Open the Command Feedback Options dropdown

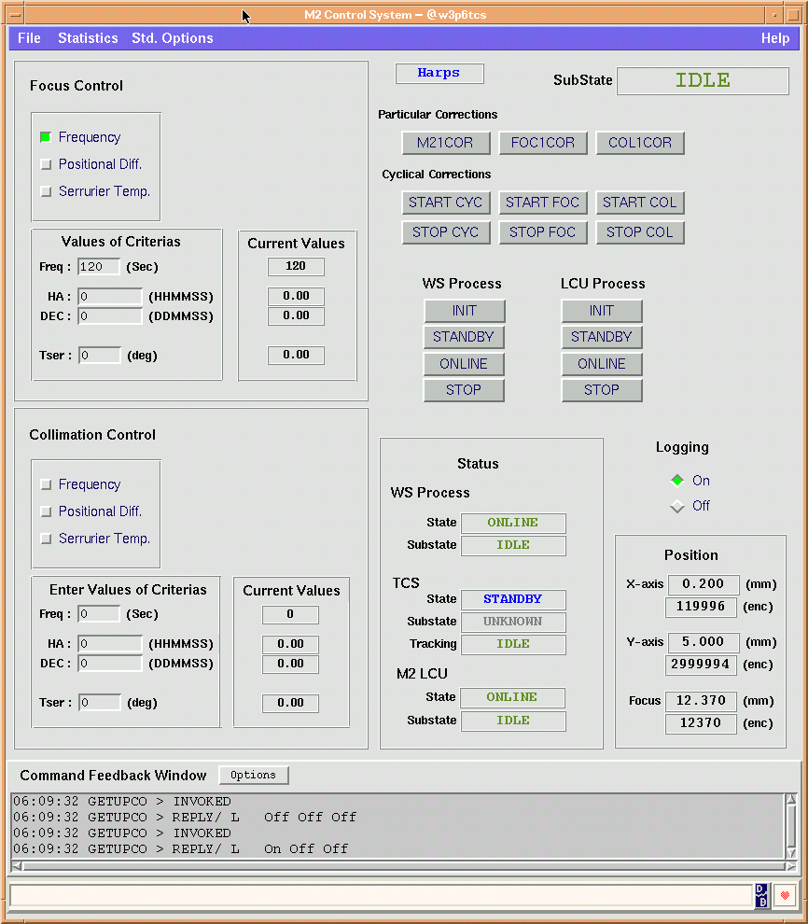pyautogui.click(x=254, y=775)
